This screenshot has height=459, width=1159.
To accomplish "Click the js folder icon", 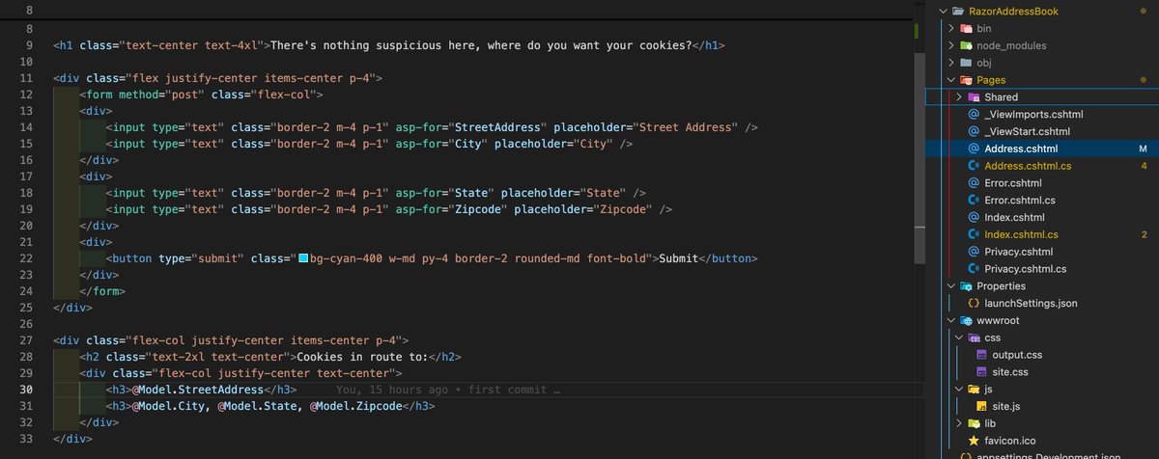I will 975,389.
